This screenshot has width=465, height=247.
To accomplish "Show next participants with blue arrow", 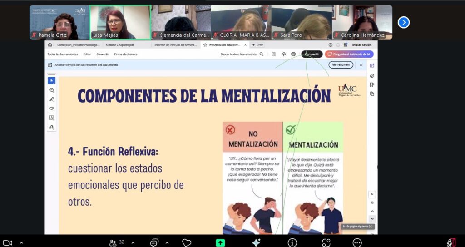I will (x=404, y=22).
